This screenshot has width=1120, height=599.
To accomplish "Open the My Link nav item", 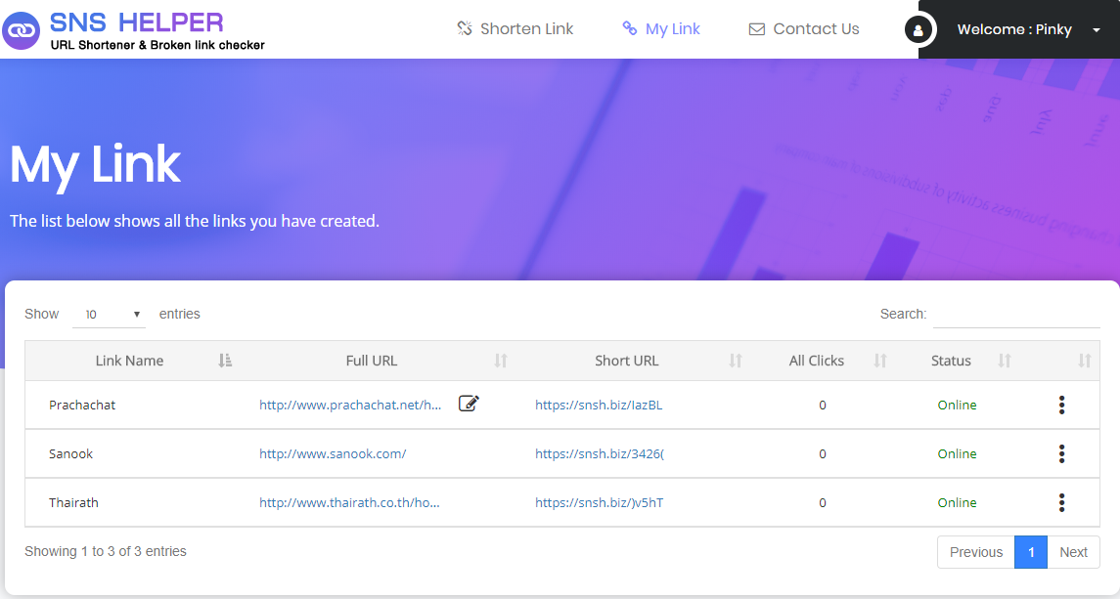I will coord(661,29).
